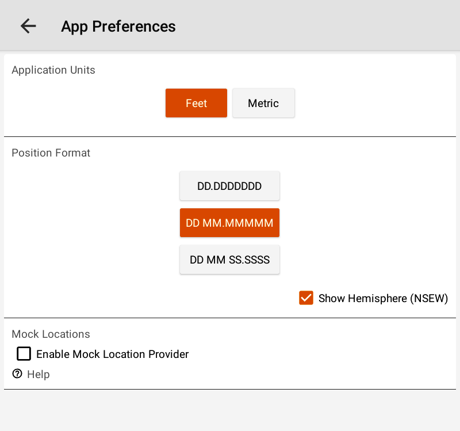Screen dimensions: 460x431
Task: Click the question mark Help icon
Action: [x=17, y=374]
